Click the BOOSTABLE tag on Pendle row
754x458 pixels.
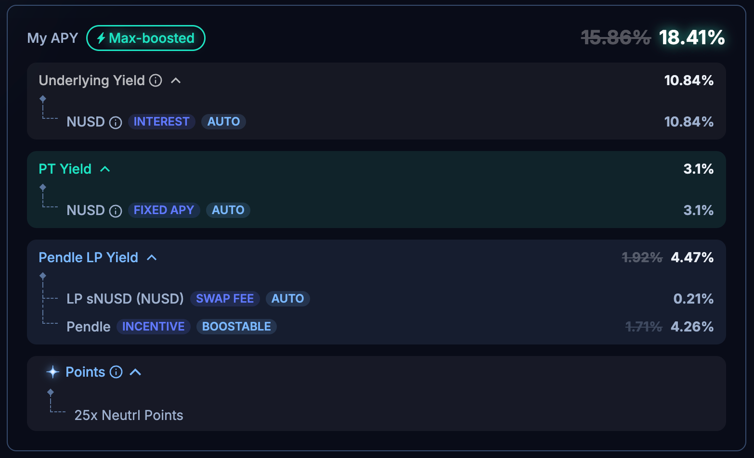pyautogui.click(x=236, y=327)
